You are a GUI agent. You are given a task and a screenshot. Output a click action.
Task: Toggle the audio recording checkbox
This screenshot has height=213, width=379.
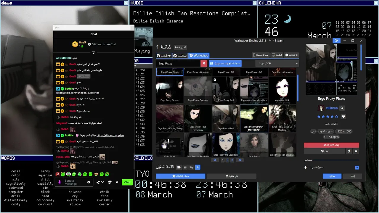357,167
